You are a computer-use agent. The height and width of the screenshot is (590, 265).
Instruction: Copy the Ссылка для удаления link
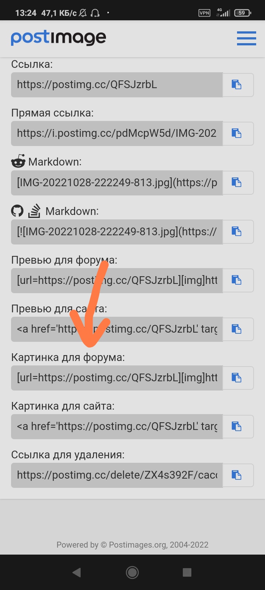pos(238,475)
